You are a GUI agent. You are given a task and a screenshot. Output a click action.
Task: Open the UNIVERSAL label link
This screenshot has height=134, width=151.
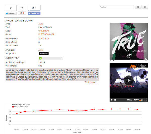pos(44,31)
